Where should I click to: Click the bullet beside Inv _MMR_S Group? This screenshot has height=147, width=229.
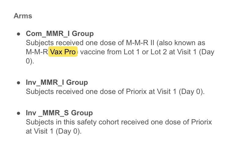(18, 113)
